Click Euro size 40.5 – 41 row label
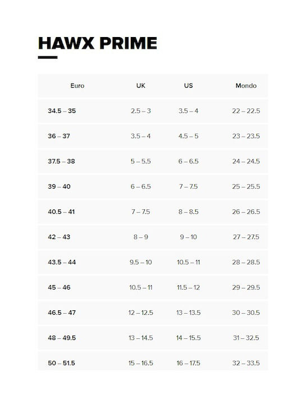303x404 pixels. 61,212
